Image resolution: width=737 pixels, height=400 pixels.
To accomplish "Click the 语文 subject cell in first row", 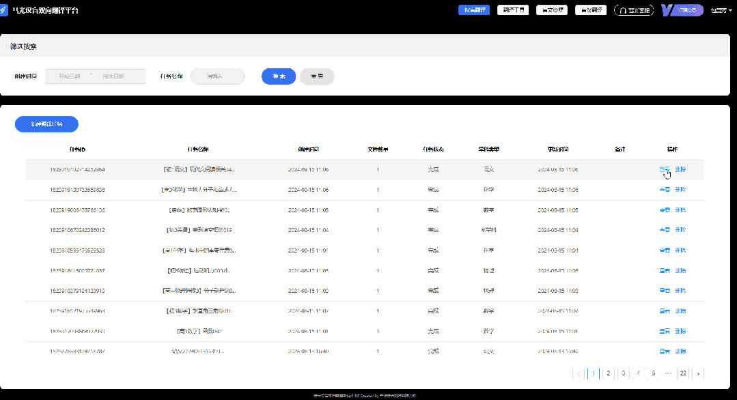I will click(488, 169).
